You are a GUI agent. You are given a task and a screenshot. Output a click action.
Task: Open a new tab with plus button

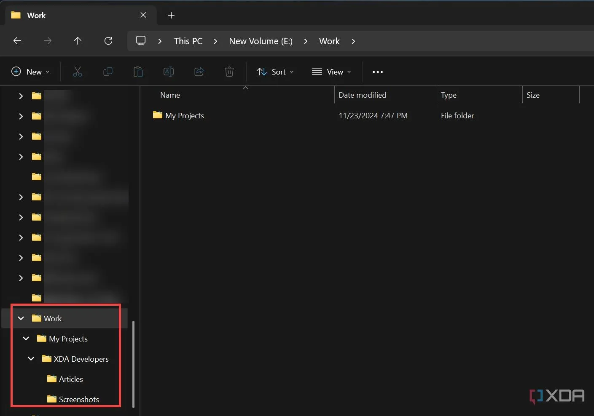(171, 15)
